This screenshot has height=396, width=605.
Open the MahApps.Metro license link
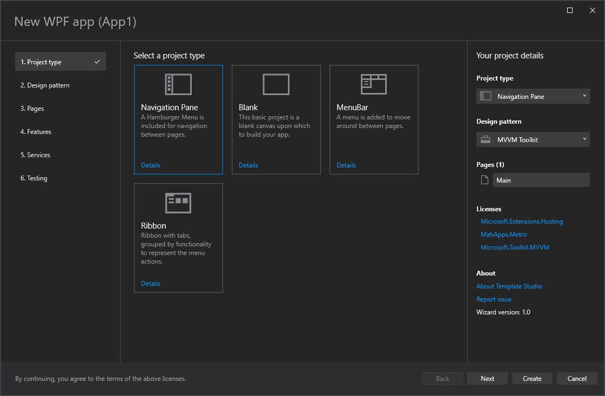click(x=503, y=234)
